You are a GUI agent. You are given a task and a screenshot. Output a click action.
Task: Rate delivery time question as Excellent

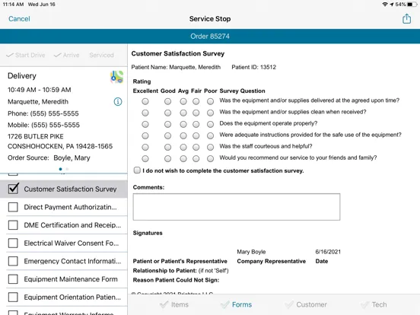[145, 101]
